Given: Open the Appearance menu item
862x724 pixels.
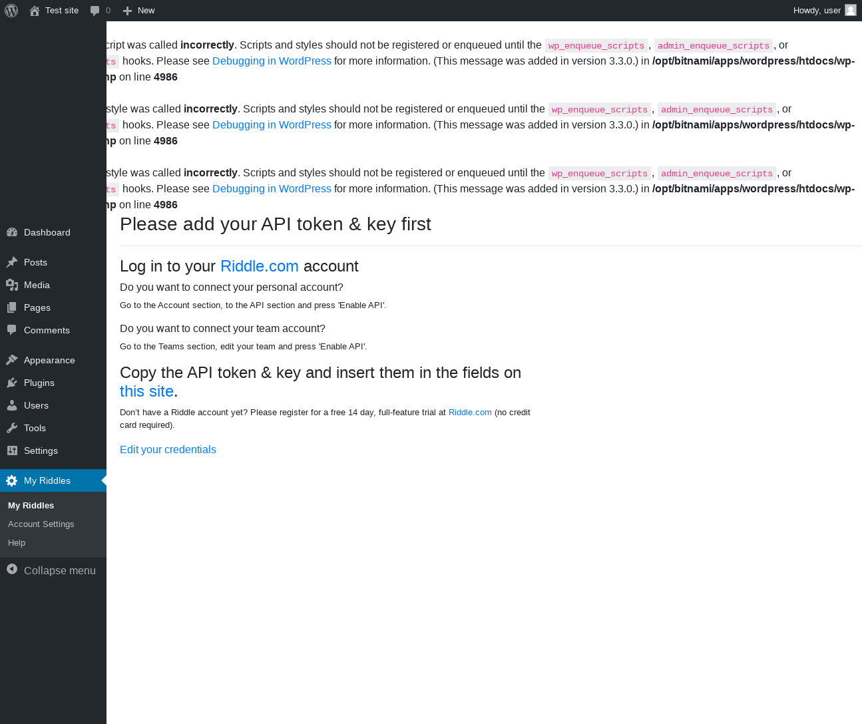Looking at the screenshot, I should coord(53,360).
